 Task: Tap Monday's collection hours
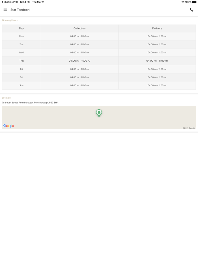(79, 36)
